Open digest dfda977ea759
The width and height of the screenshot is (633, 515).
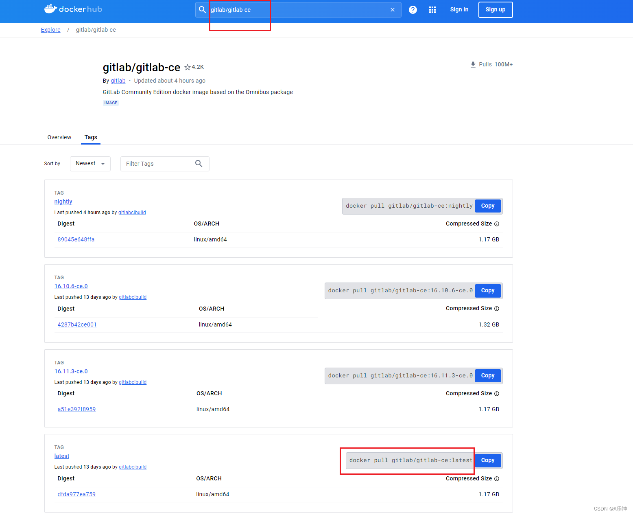(x=76, y=494)
